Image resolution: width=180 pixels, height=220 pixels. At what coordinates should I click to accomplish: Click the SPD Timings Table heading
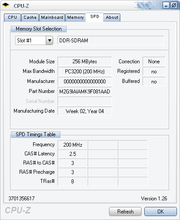tap(36, 134)
